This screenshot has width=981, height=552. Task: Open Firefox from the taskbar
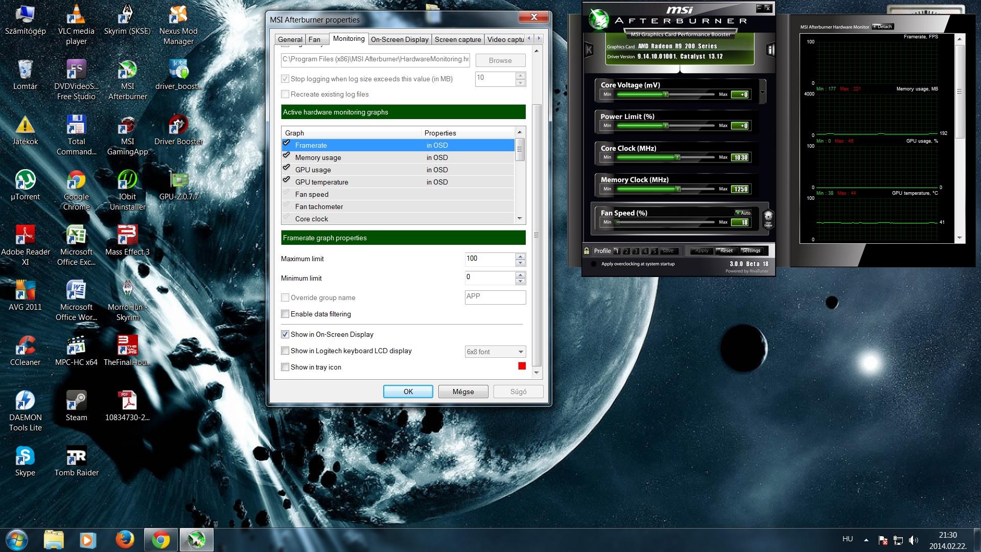coord(125,540)
